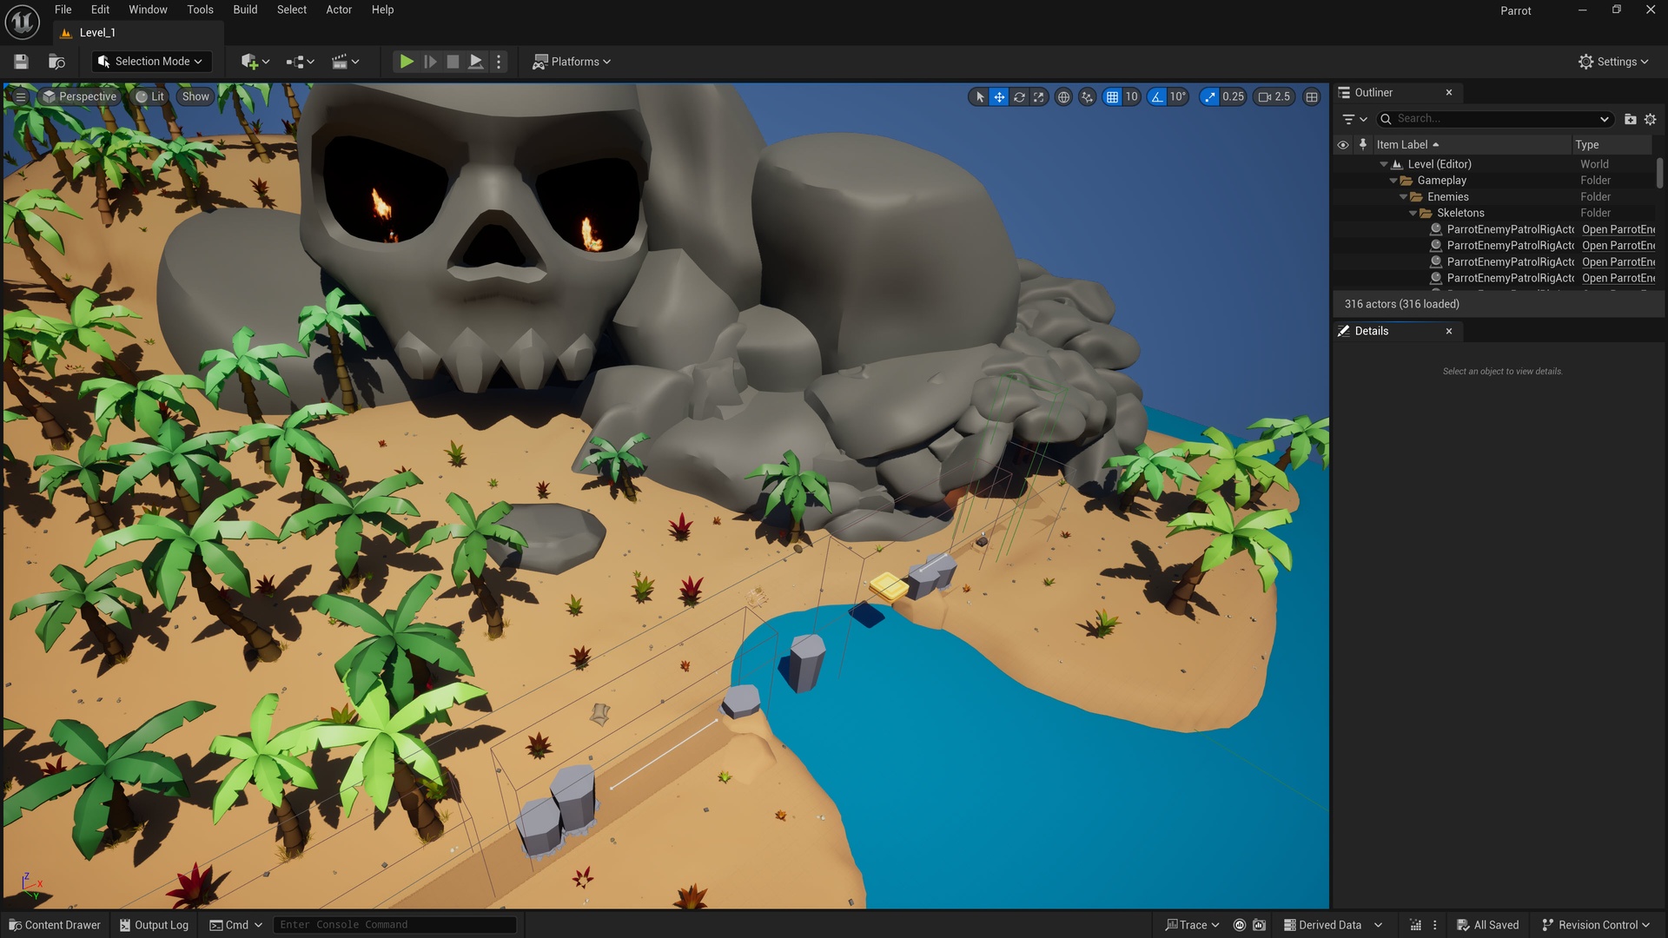The image size is (1668, 938).
Task: Toggle grid snapping on or off
Action: tap(1112, 97)
